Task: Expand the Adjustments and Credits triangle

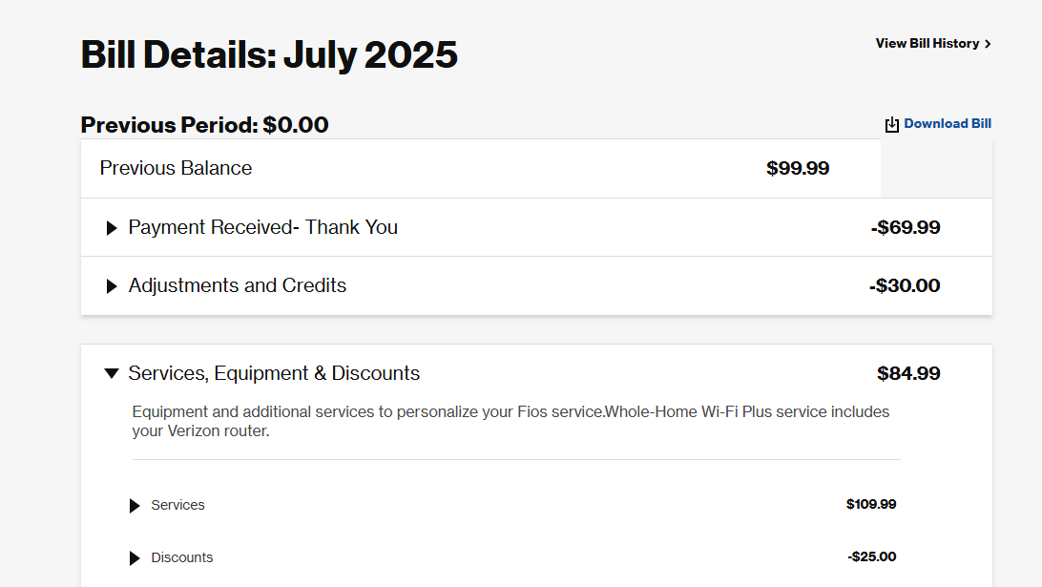Action: tap(112, 286)
